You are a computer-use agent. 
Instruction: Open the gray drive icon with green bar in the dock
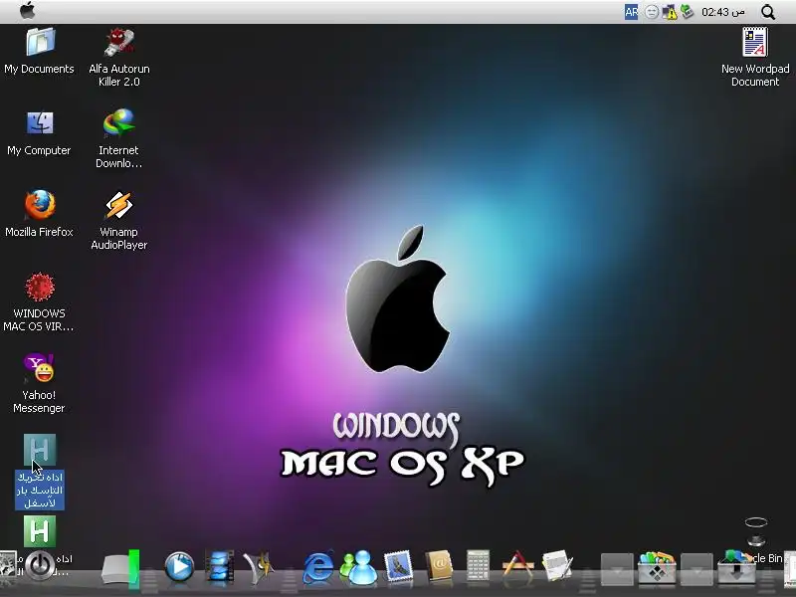click(x=120, y=568)
